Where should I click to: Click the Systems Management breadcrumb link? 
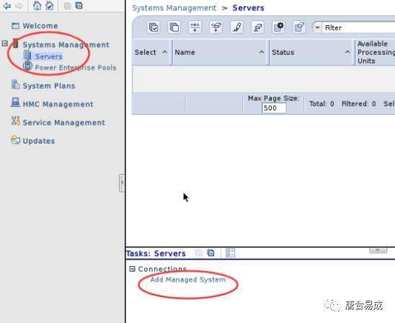click(x=174, y=8)
